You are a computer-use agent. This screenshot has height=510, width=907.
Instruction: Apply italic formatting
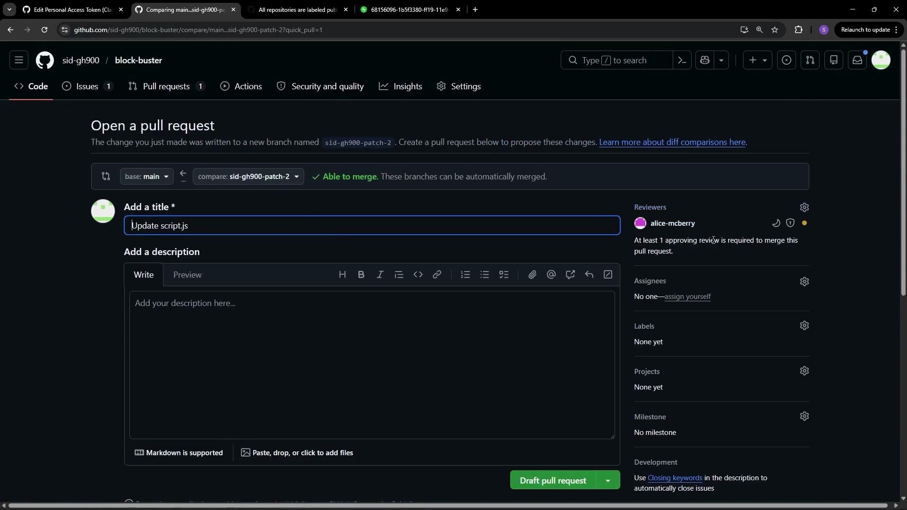(x=380, y=275)
